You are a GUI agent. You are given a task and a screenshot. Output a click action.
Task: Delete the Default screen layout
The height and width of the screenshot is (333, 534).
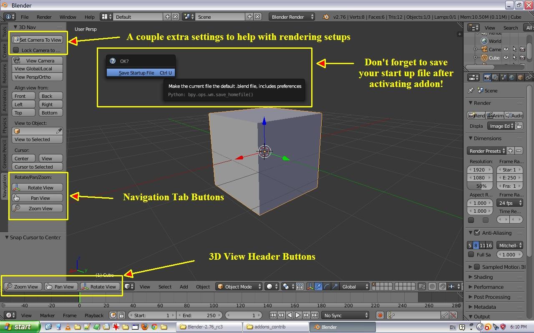176,17
